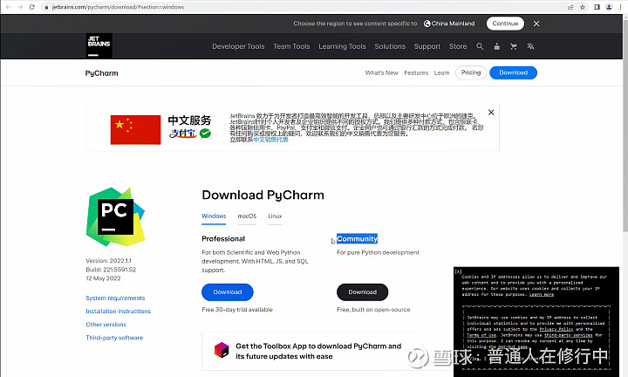Click the PyCharm PC logo
This screenshot has height=377, width=628.
click(x=115, y=216)
